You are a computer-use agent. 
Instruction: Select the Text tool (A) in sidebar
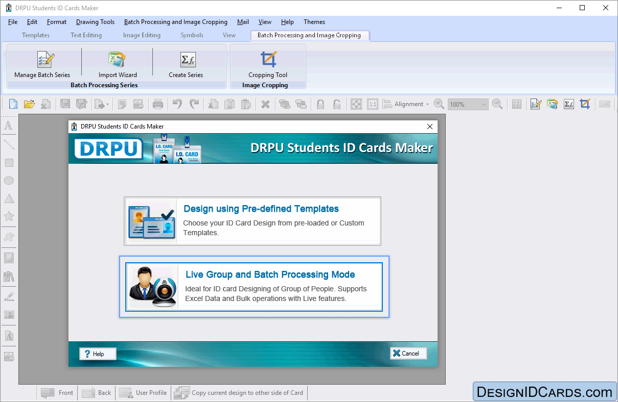point(9,125)
